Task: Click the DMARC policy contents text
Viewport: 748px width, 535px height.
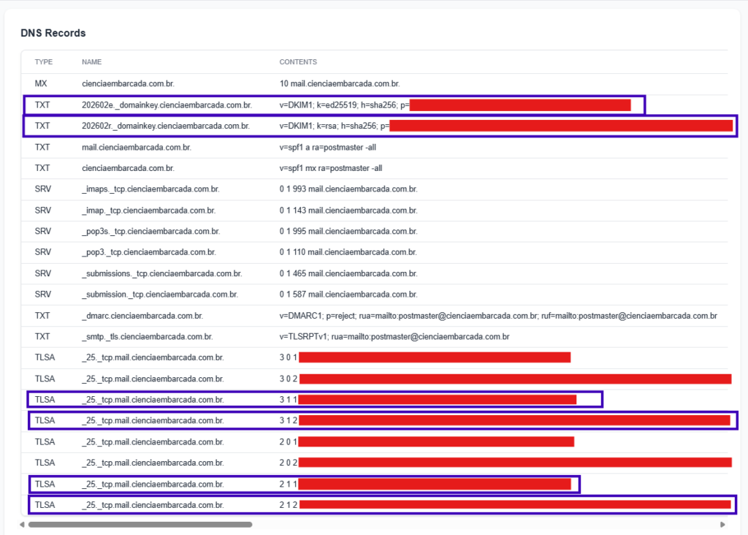Action: pos(498,316)
